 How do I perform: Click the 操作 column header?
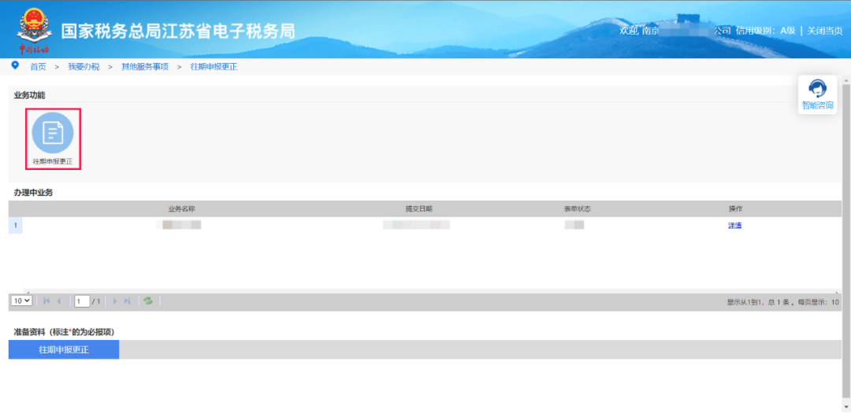click(735, 209)
